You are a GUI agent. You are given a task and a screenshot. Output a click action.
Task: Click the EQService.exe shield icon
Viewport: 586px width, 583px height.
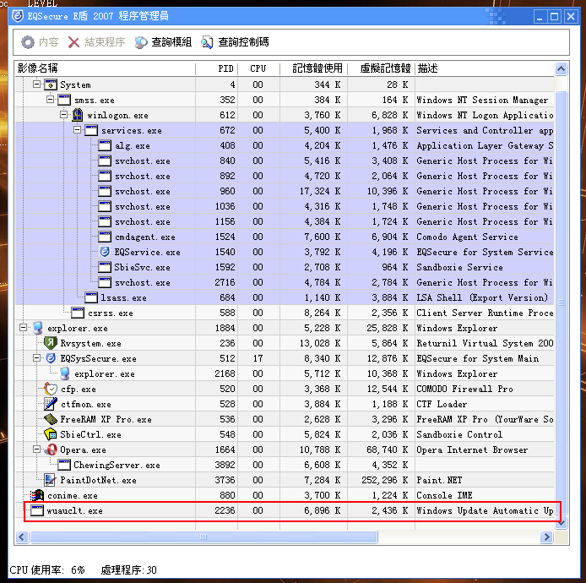point(105,252)
